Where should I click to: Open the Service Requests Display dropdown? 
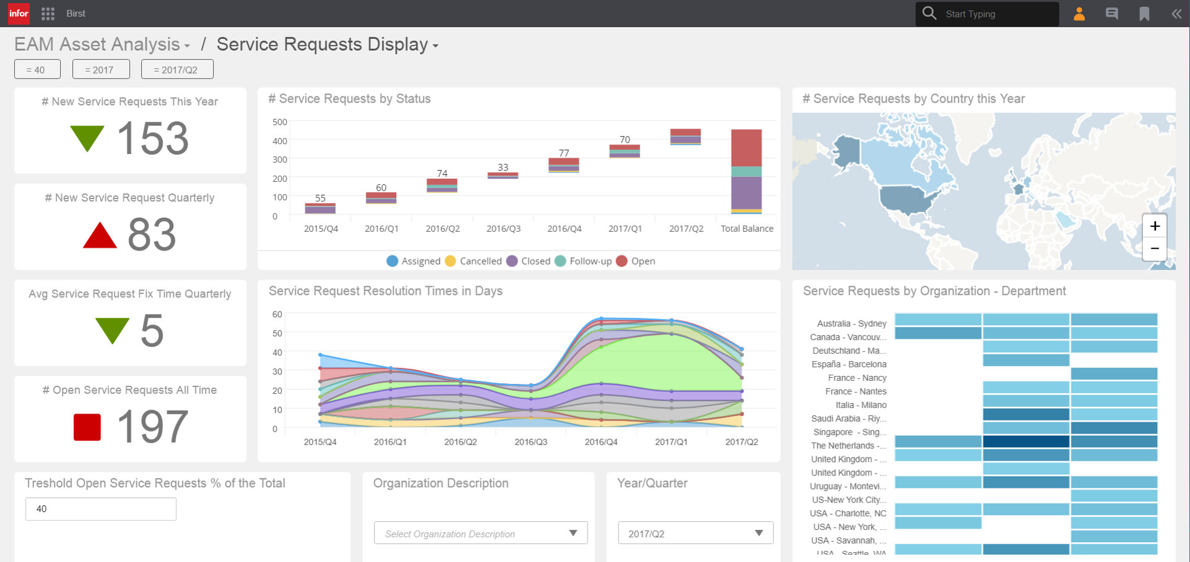435,46
